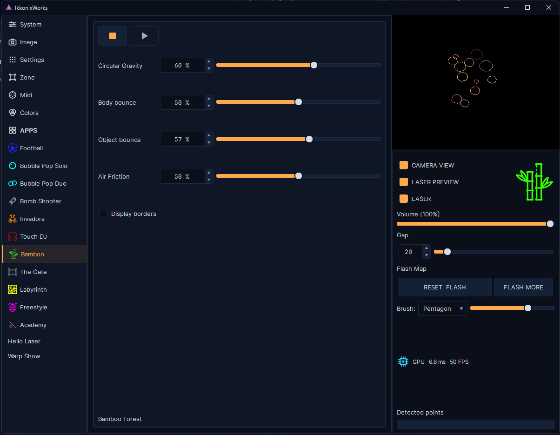Increase Gap value with up arrow
This screenshot has height=435, width=560.
pyautogui.click(x=427, y=248)
